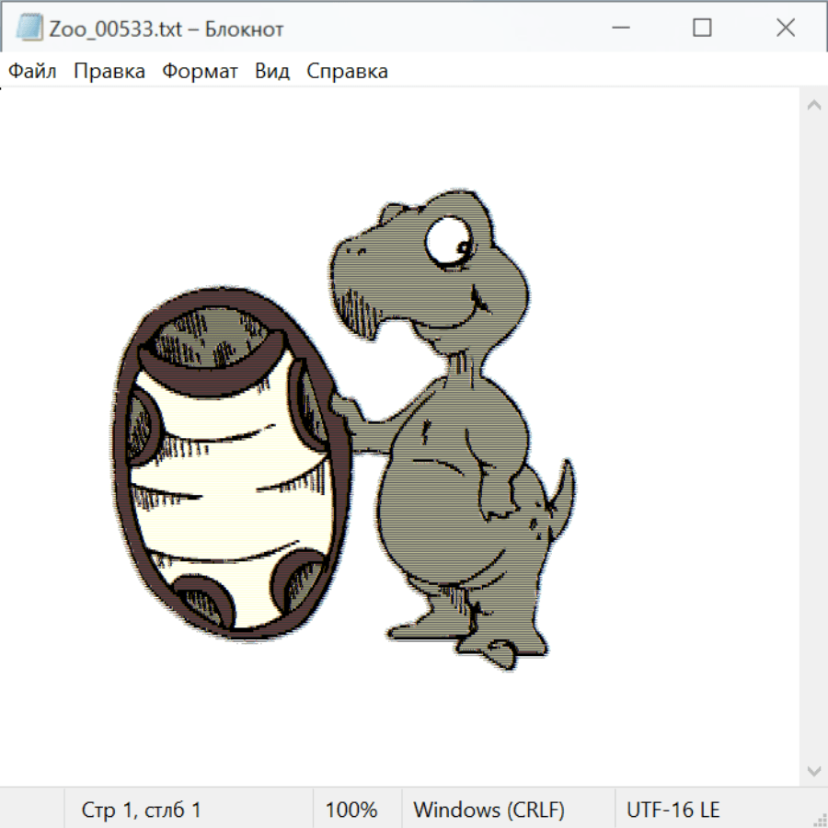Maximize the Блокнот window

click(702, 28)
